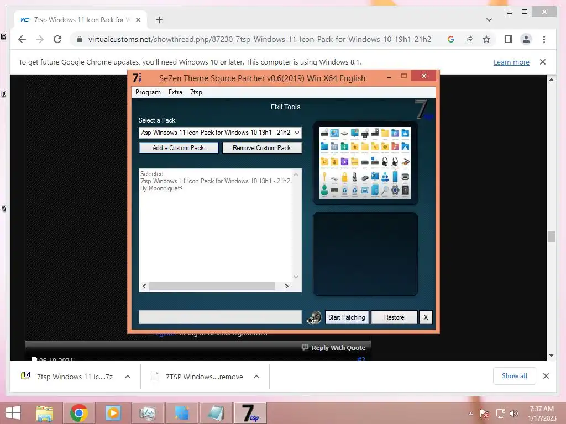
Task: Open Chrome three-dot menu
Action: pyautogui.click(x=544, y=39)
